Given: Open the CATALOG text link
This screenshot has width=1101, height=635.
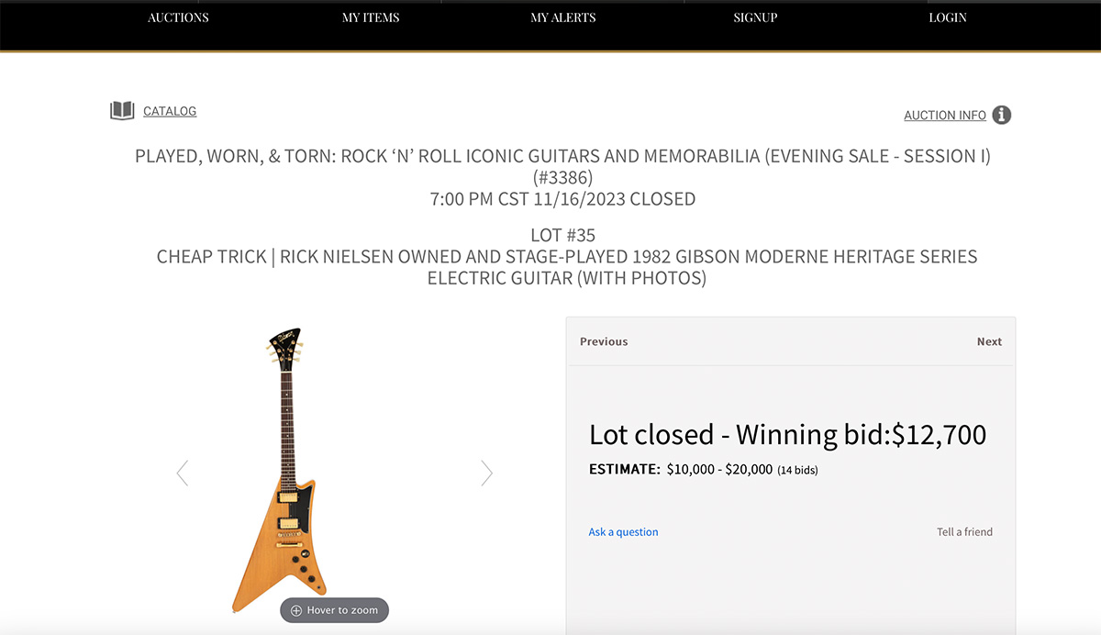Looking at the screenshot, I should pos(170,111).
